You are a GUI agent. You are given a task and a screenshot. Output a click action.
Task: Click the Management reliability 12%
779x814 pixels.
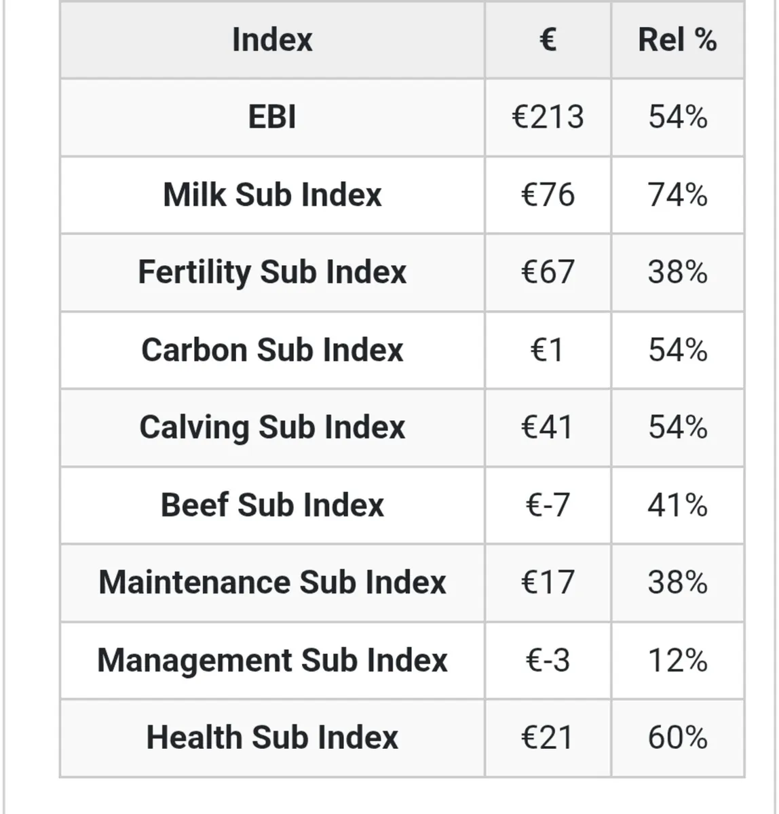click(x=677, y=661)
